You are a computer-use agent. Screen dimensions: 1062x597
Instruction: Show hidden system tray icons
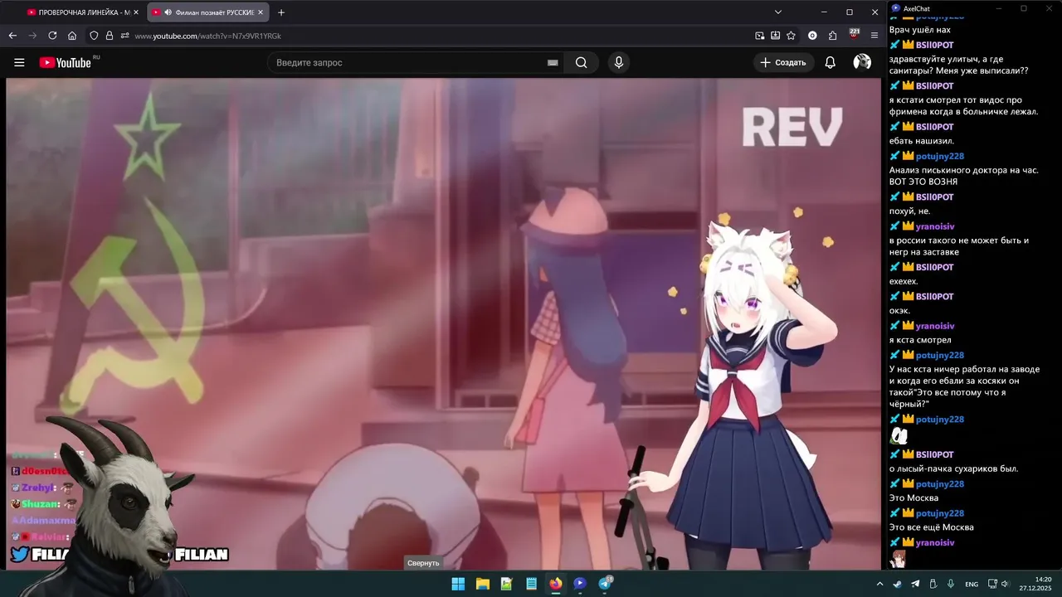879,584
